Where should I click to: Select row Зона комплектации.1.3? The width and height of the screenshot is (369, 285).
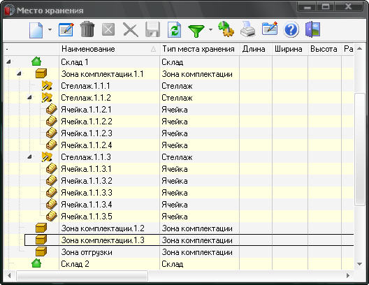189,240
